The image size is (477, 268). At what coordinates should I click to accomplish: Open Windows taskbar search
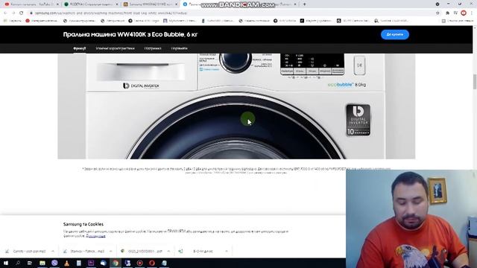[18, 263]
